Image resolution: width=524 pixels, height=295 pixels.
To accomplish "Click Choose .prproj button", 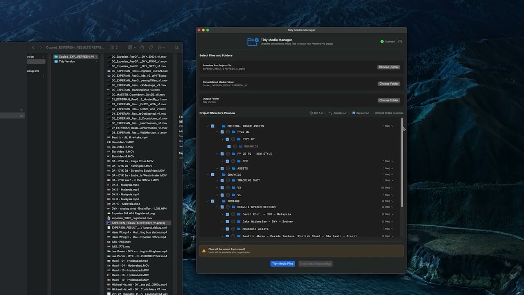I will point(388,67).
